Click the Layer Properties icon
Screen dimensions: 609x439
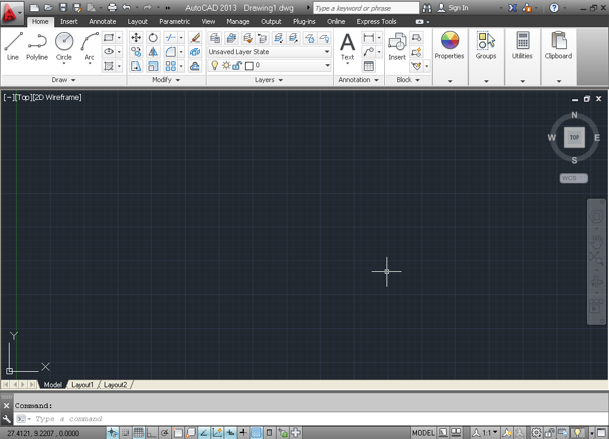point(215,37)
